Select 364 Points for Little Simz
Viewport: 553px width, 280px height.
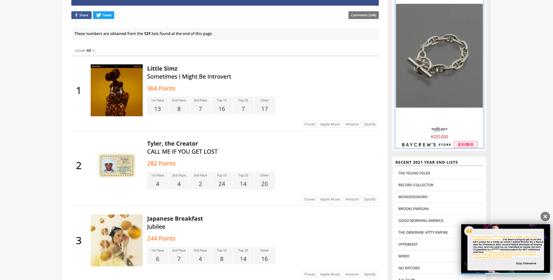(161, 88)
